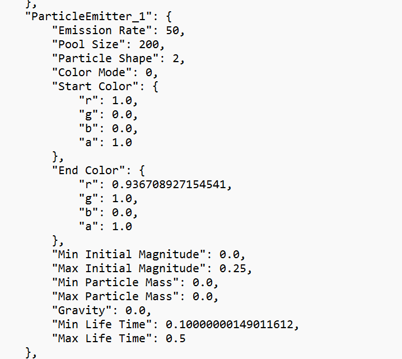The width and height of the screenshot is (402, 359).
Task: Click the Pool Size value 200
Action: coord(156,44)
